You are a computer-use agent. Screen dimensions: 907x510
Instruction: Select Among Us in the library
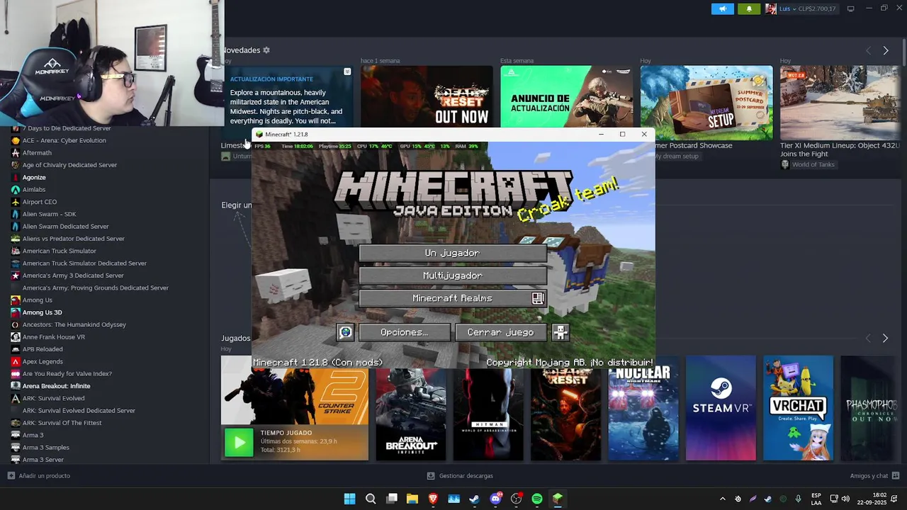[x=38, y=300]
